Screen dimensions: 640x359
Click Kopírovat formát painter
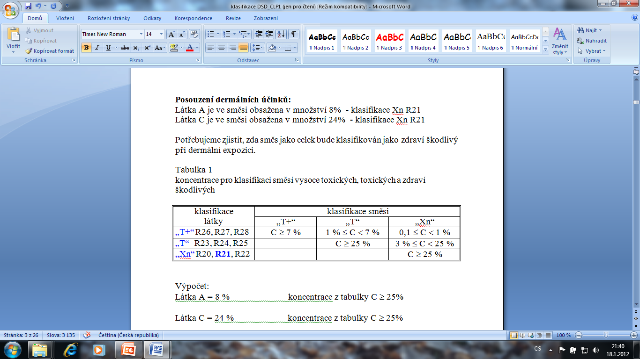(x=50, y=51)
